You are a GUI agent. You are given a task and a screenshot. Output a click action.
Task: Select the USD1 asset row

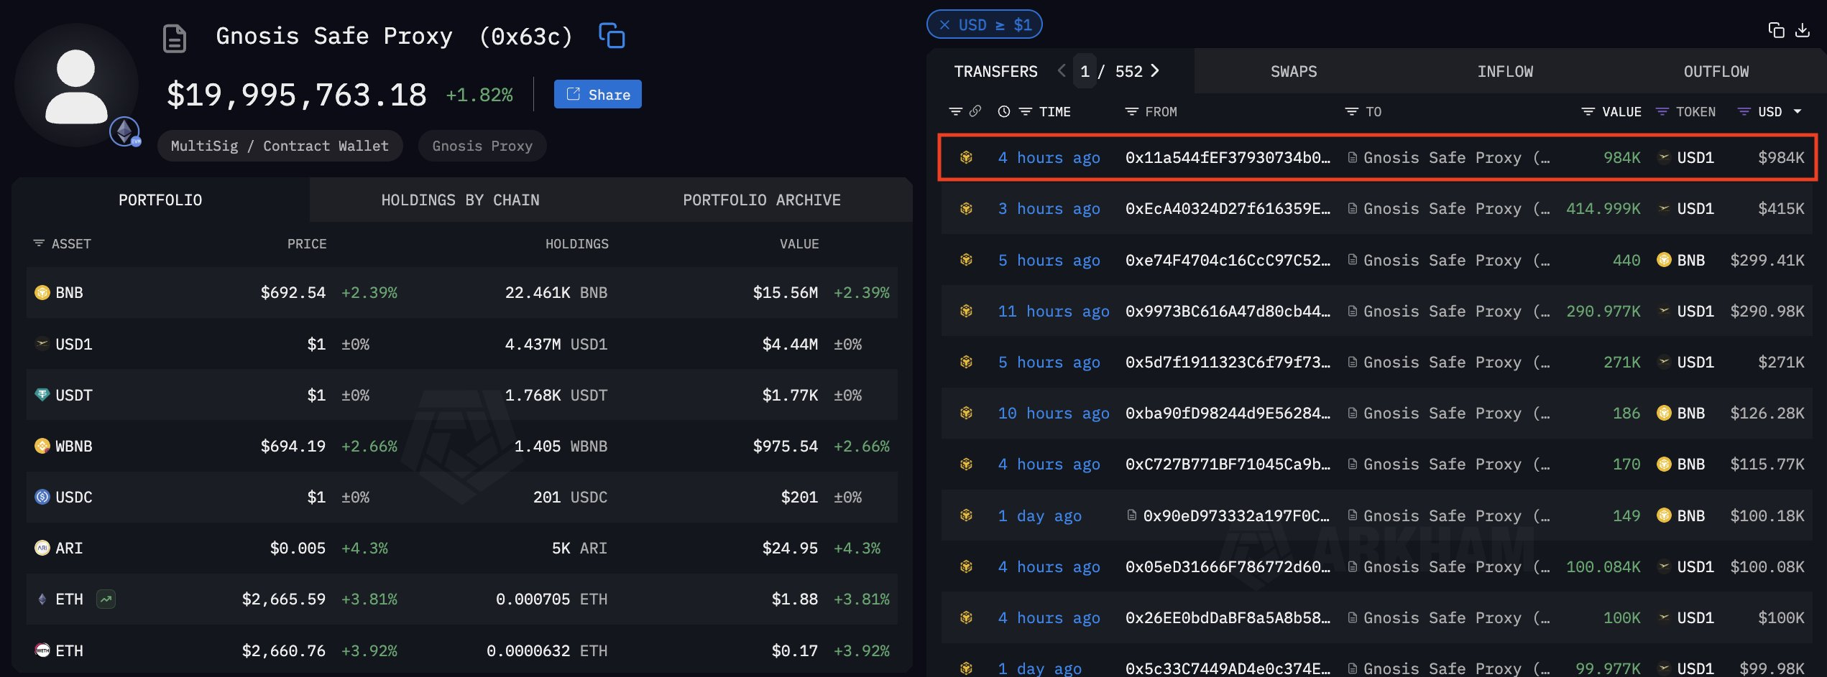pos(462,344)
